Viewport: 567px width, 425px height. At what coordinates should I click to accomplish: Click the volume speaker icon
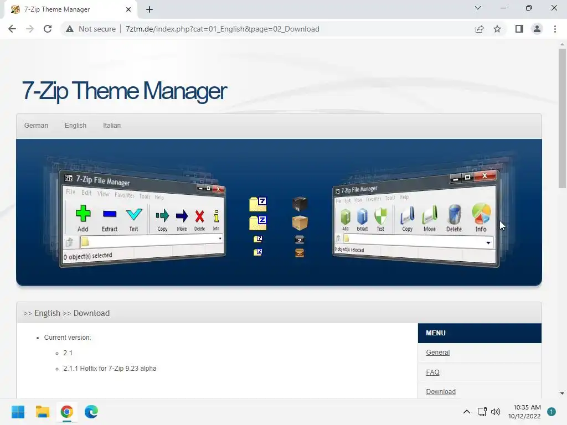pyautogui.click(x=496, y=412)
